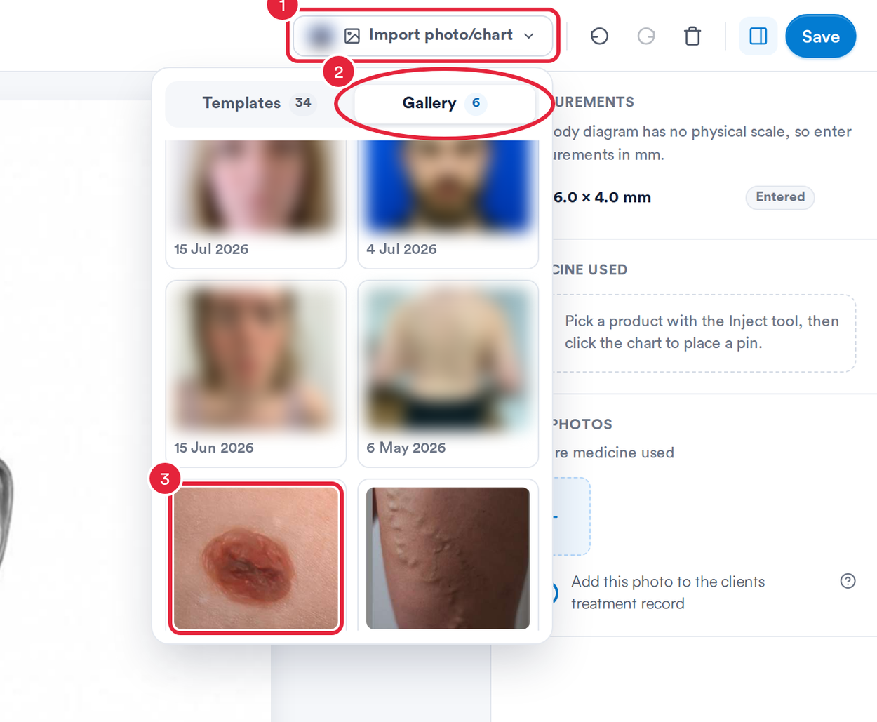Screen dimensions: 877x722
Task: Click the 6 gallery count badge
Action: click(476, 103)
